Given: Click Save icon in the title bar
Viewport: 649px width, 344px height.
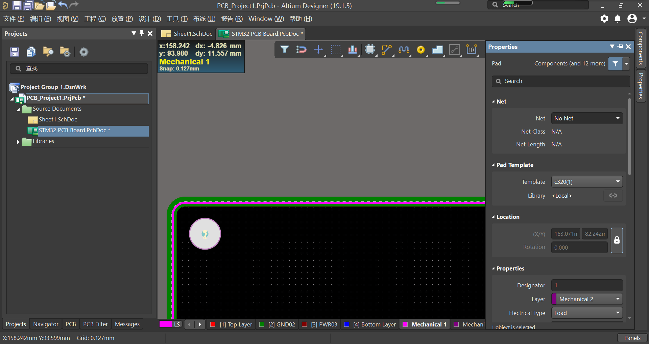Looking at the screenshot, I should [17, 5].
